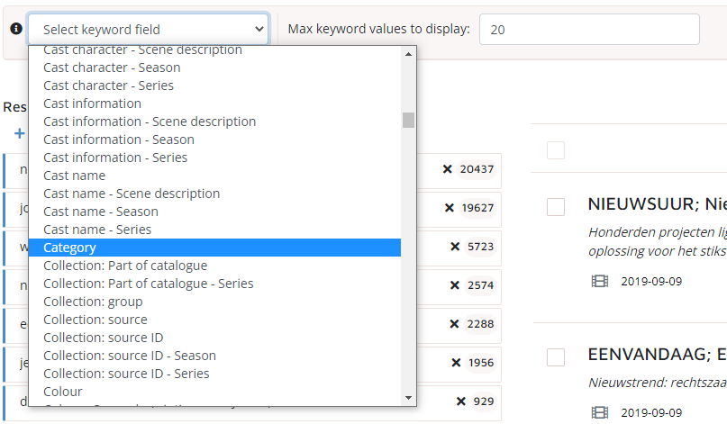Select Collection: source ID option
Viewport: 727px width, 424px height.
(214, 338)
